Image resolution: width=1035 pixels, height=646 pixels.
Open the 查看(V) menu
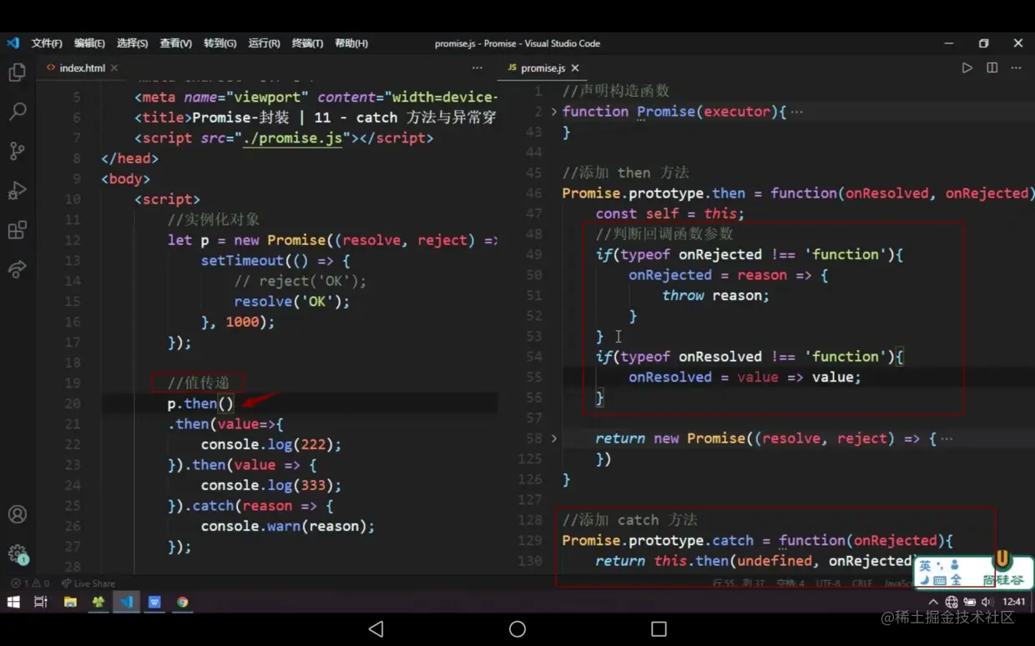[175, 43]
